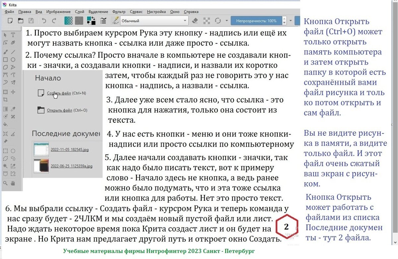This screenshot has height=259, width=398.
Task: Select the Assistant tool
Action: [x=5, y=134]
